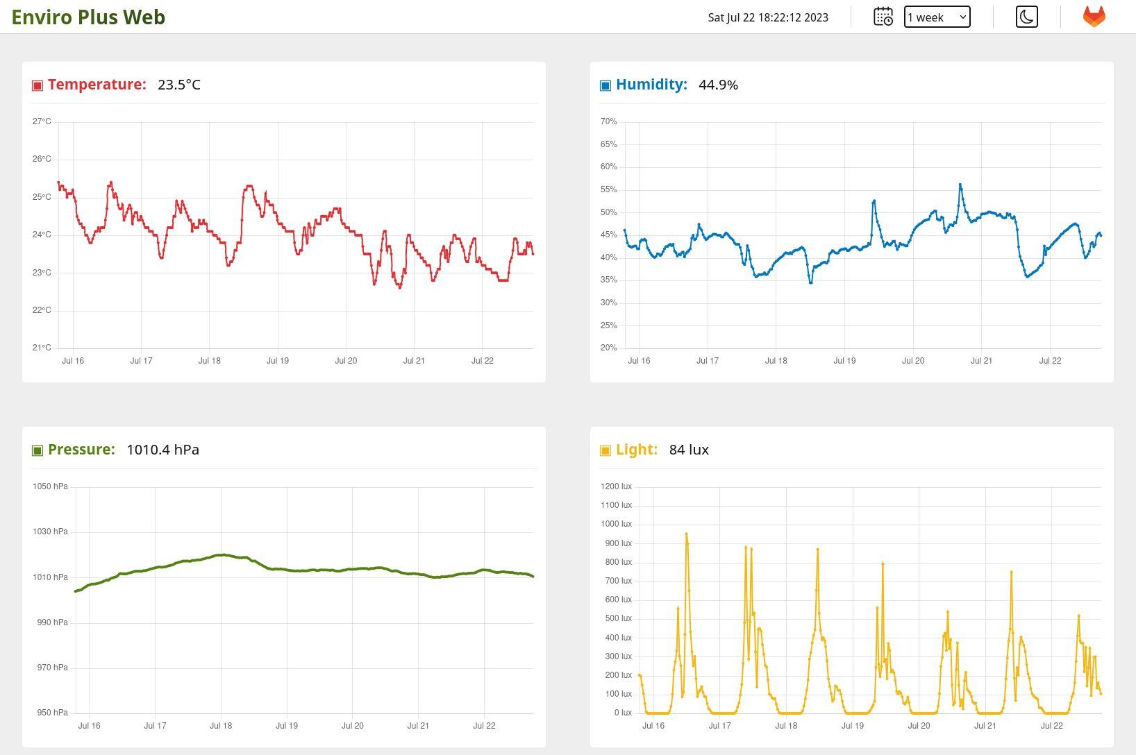Viewport: 1136px width, 755px height.
Task: Click the Light heading label
Action: pos(636,450)
